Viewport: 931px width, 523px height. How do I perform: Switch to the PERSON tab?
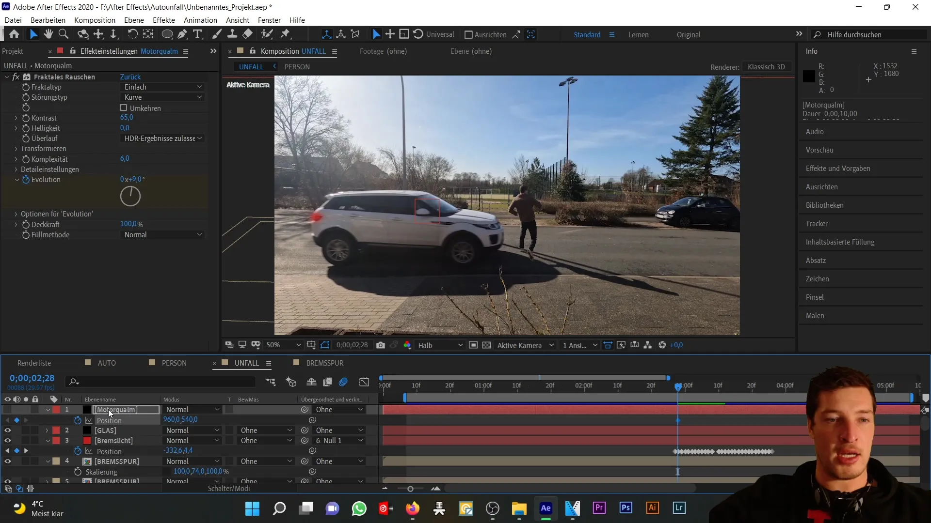296,66
